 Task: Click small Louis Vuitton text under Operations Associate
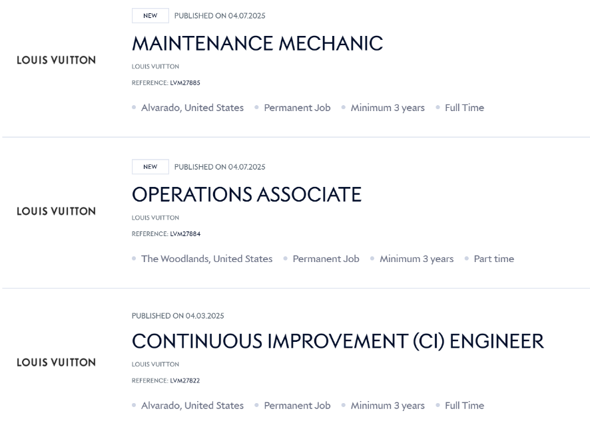(155, 217)
